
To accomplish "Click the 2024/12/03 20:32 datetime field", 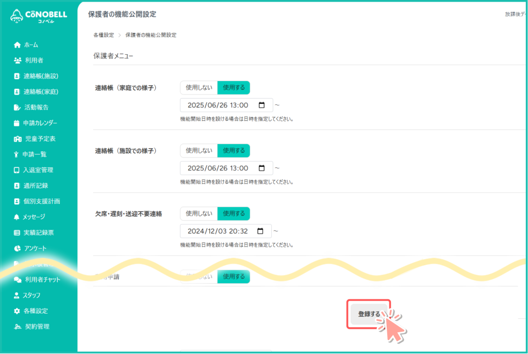I will coord(218,231).
